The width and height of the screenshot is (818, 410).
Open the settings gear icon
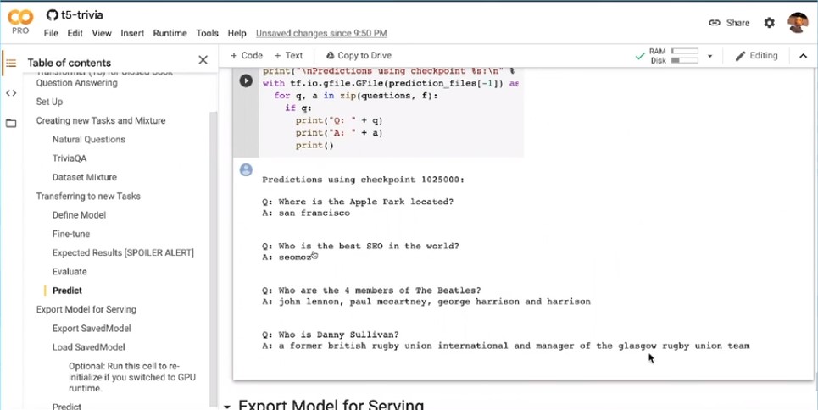coord(769,23)
